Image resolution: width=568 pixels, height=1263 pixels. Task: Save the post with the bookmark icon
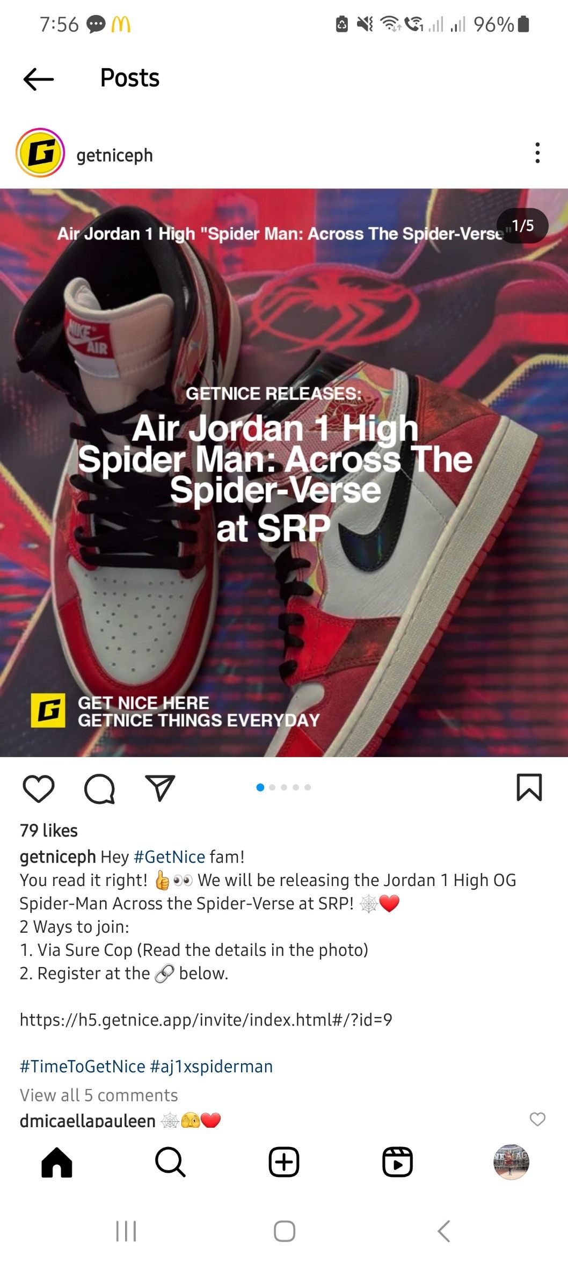pyautogui.click(x=529, y=788)
